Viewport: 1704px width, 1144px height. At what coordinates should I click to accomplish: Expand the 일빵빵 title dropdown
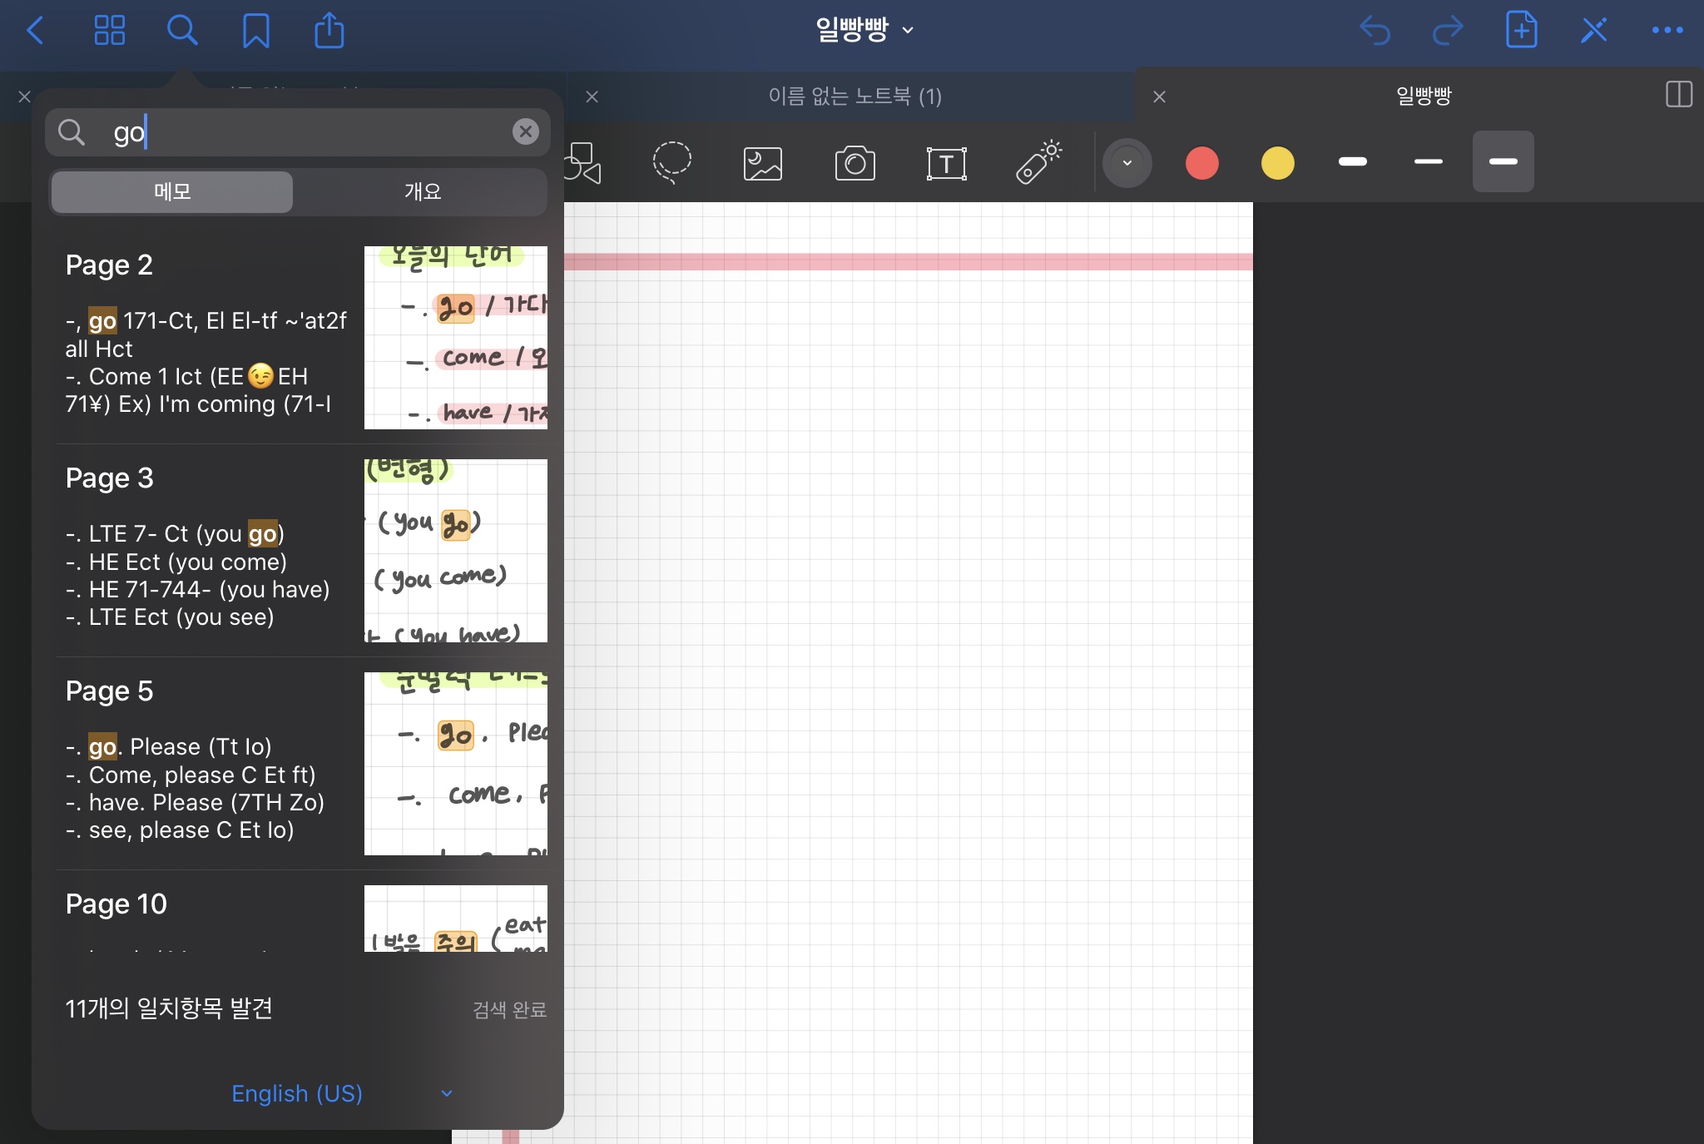click(x=864, y=31)
